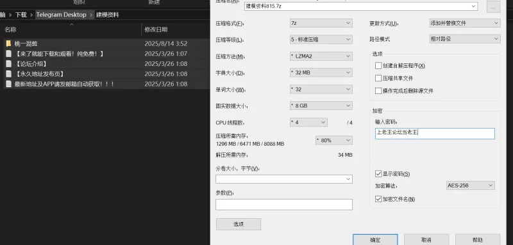The width and height of the screenshot is (513, 245).
Task: Click the browse ... button
Action: click(x=493, y=6)
